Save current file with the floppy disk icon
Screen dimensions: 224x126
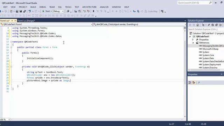tap(21, 11)
